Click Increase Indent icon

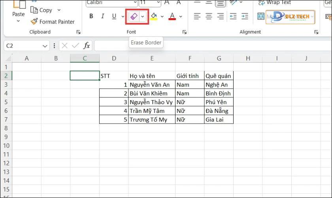coord(245,16)
